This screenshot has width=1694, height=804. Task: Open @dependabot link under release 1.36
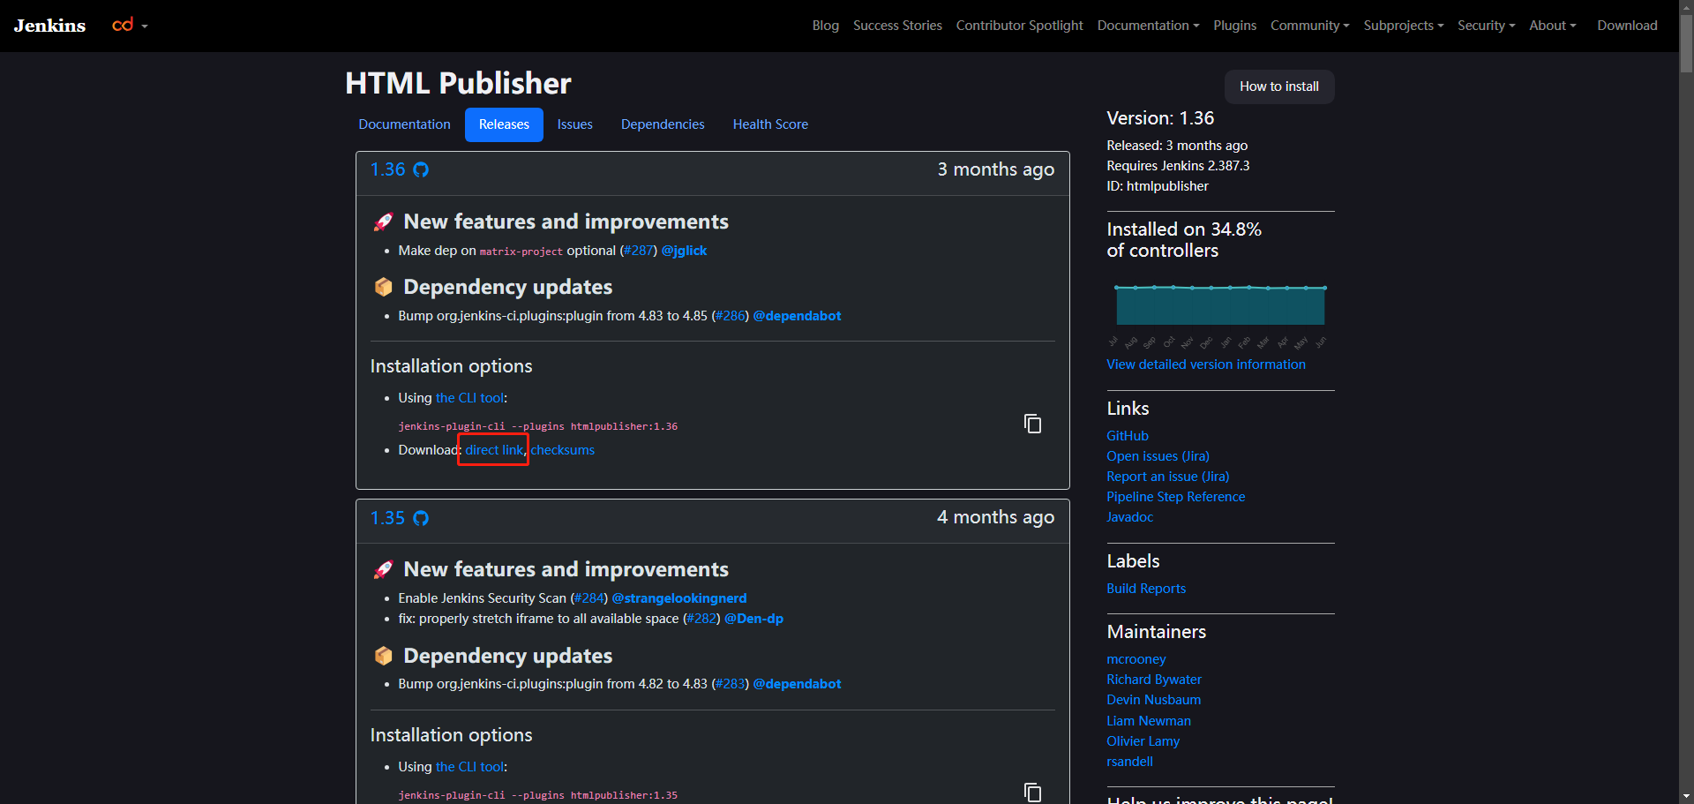pos(797,316)
